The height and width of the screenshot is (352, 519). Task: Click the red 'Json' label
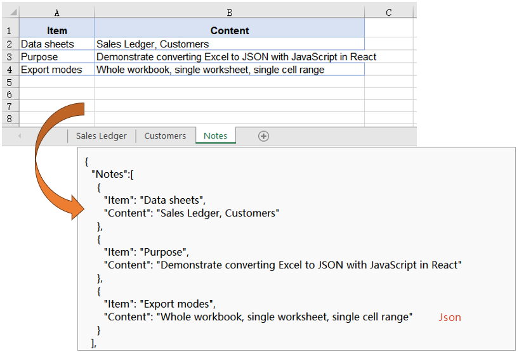point(450,317)
